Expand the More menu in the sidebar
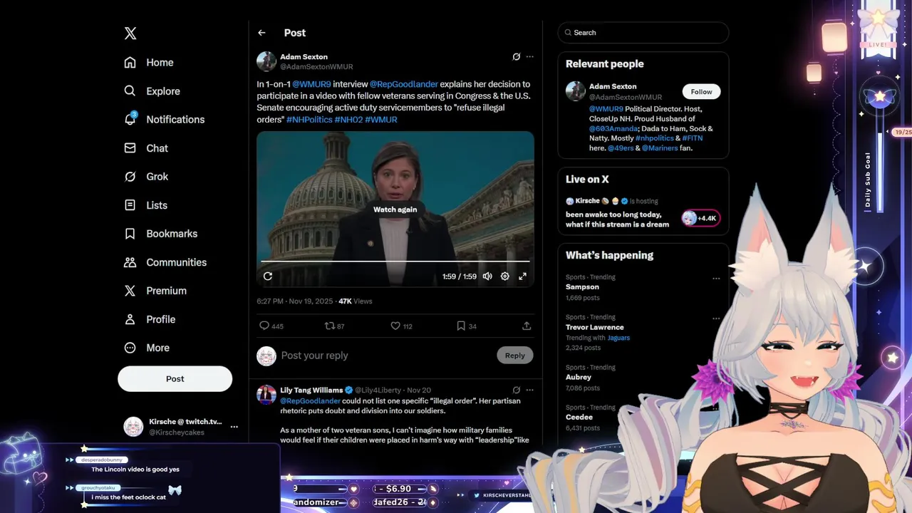Screen dimensions: 912x513 coord(147,348)
